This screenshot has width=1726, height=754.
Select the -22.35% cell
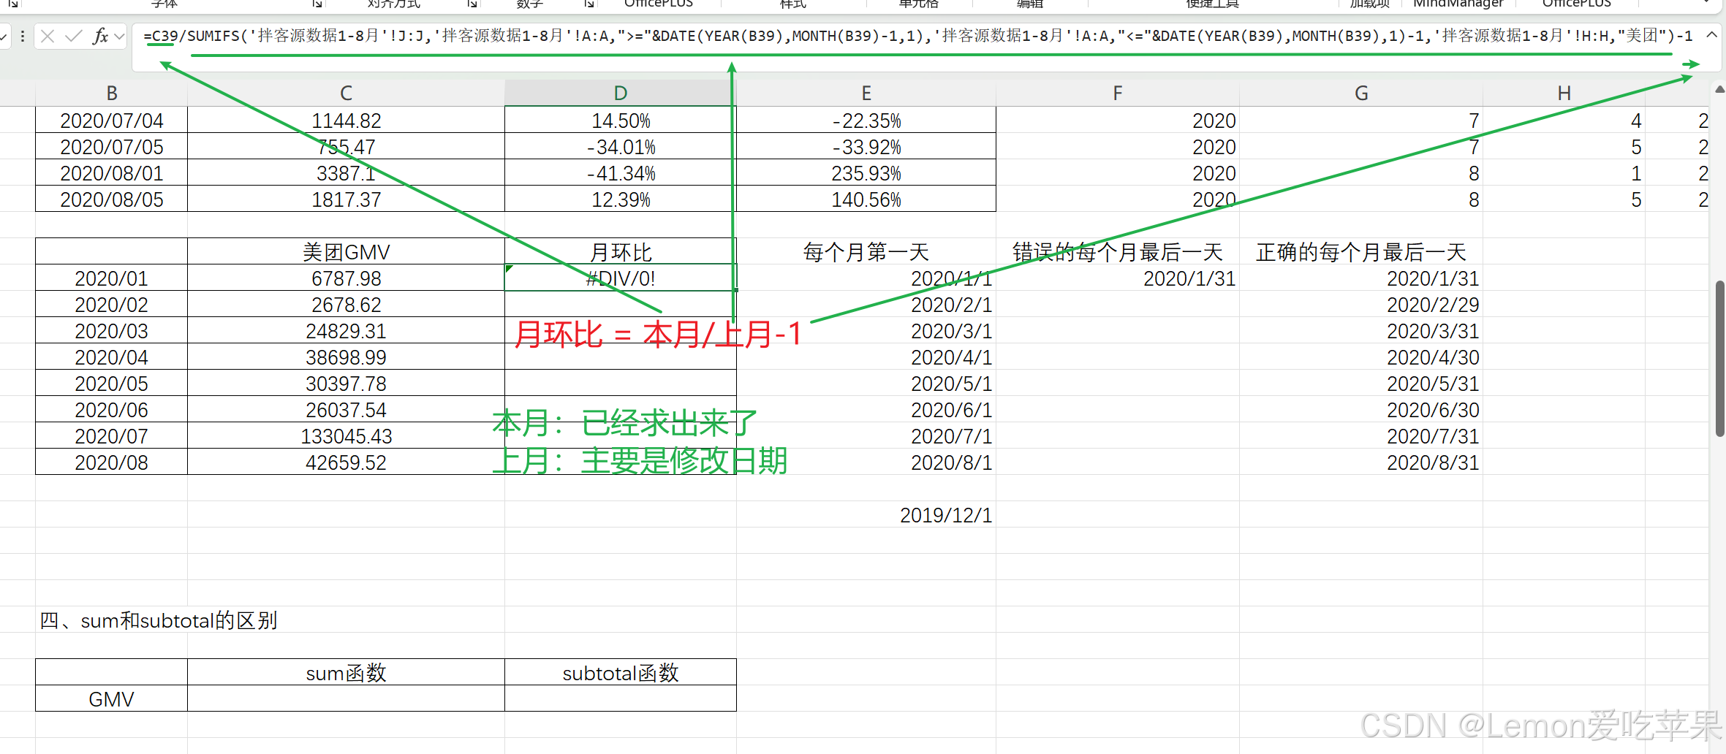pos(866,120)
